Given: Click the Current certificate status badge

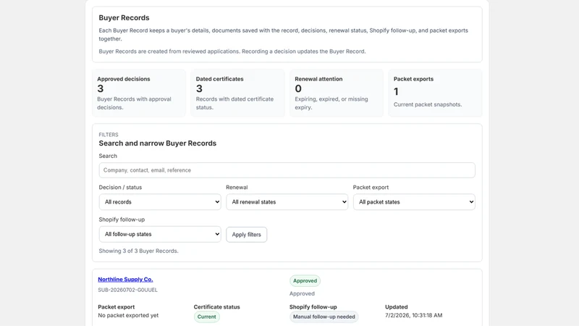Looking at the screenshot, I should [206, 317].
